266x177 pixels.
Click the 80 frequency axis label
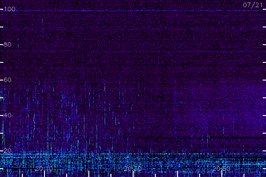click(7, 44)
